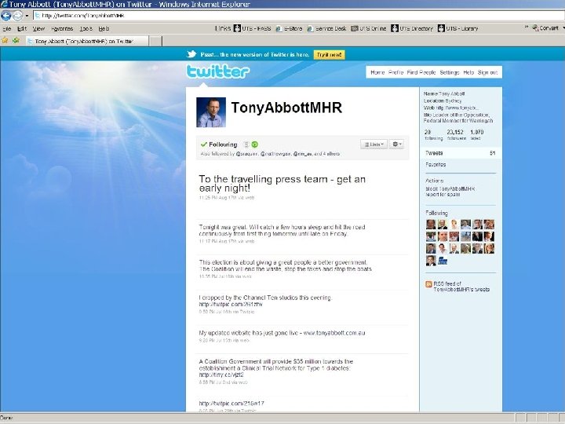Open the View menu

38,28
